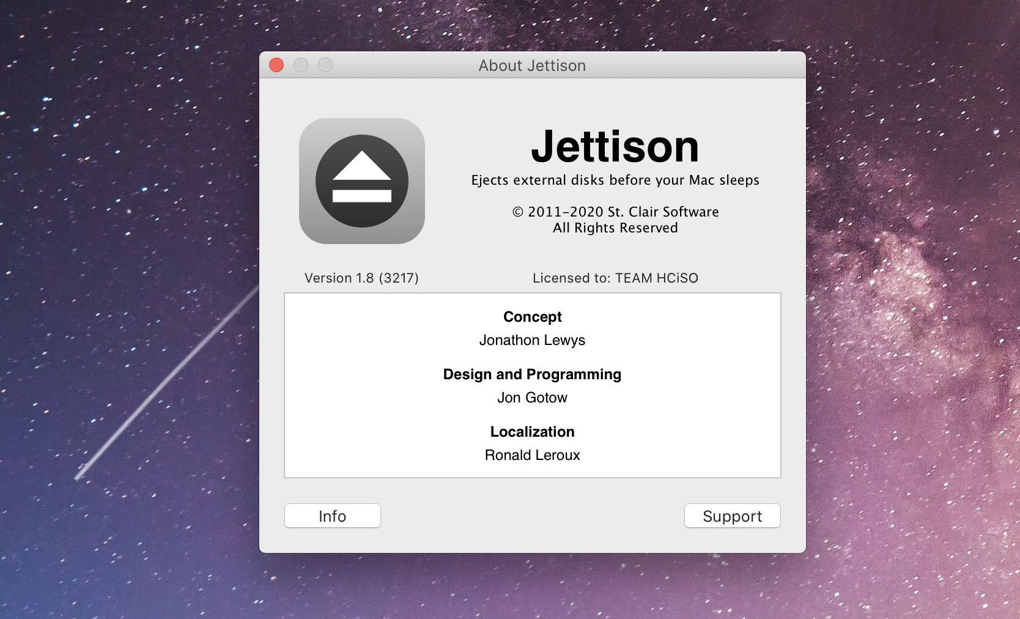
Task: Click the 'Concept' credits heading
Action: 533,317
